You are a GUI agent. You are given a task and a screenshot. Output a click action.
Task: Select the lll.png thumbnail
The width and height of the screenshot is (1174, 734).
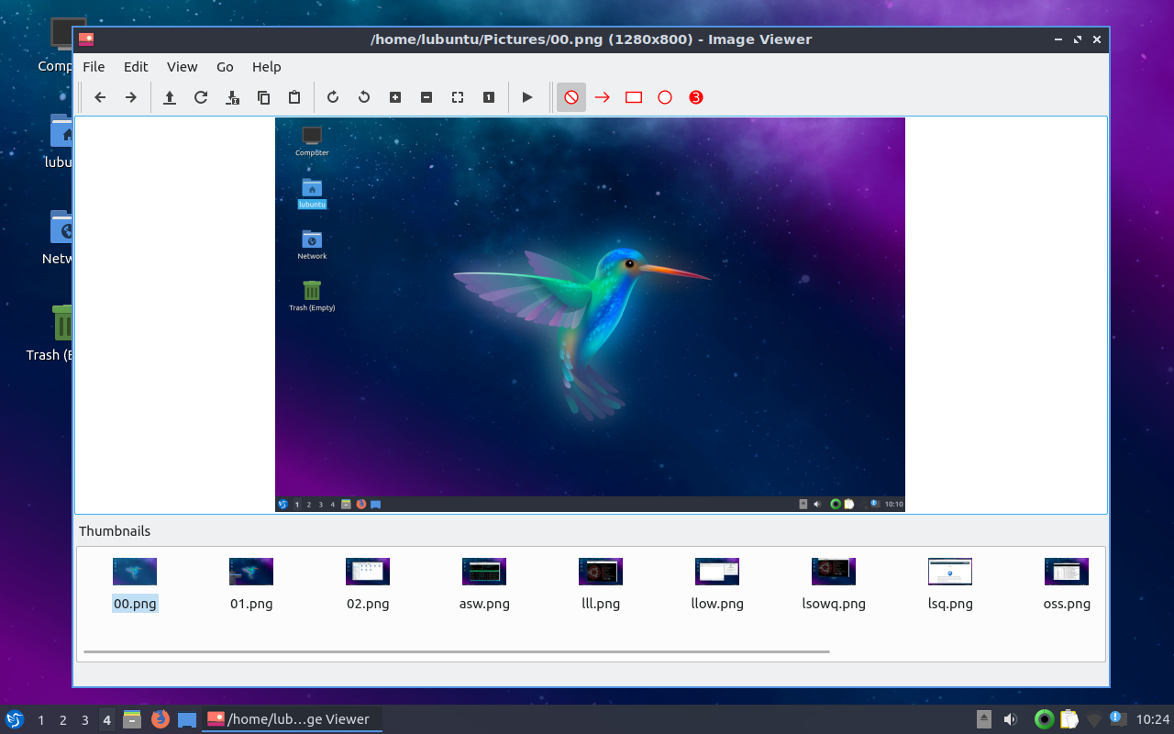[x=601, y=584]
